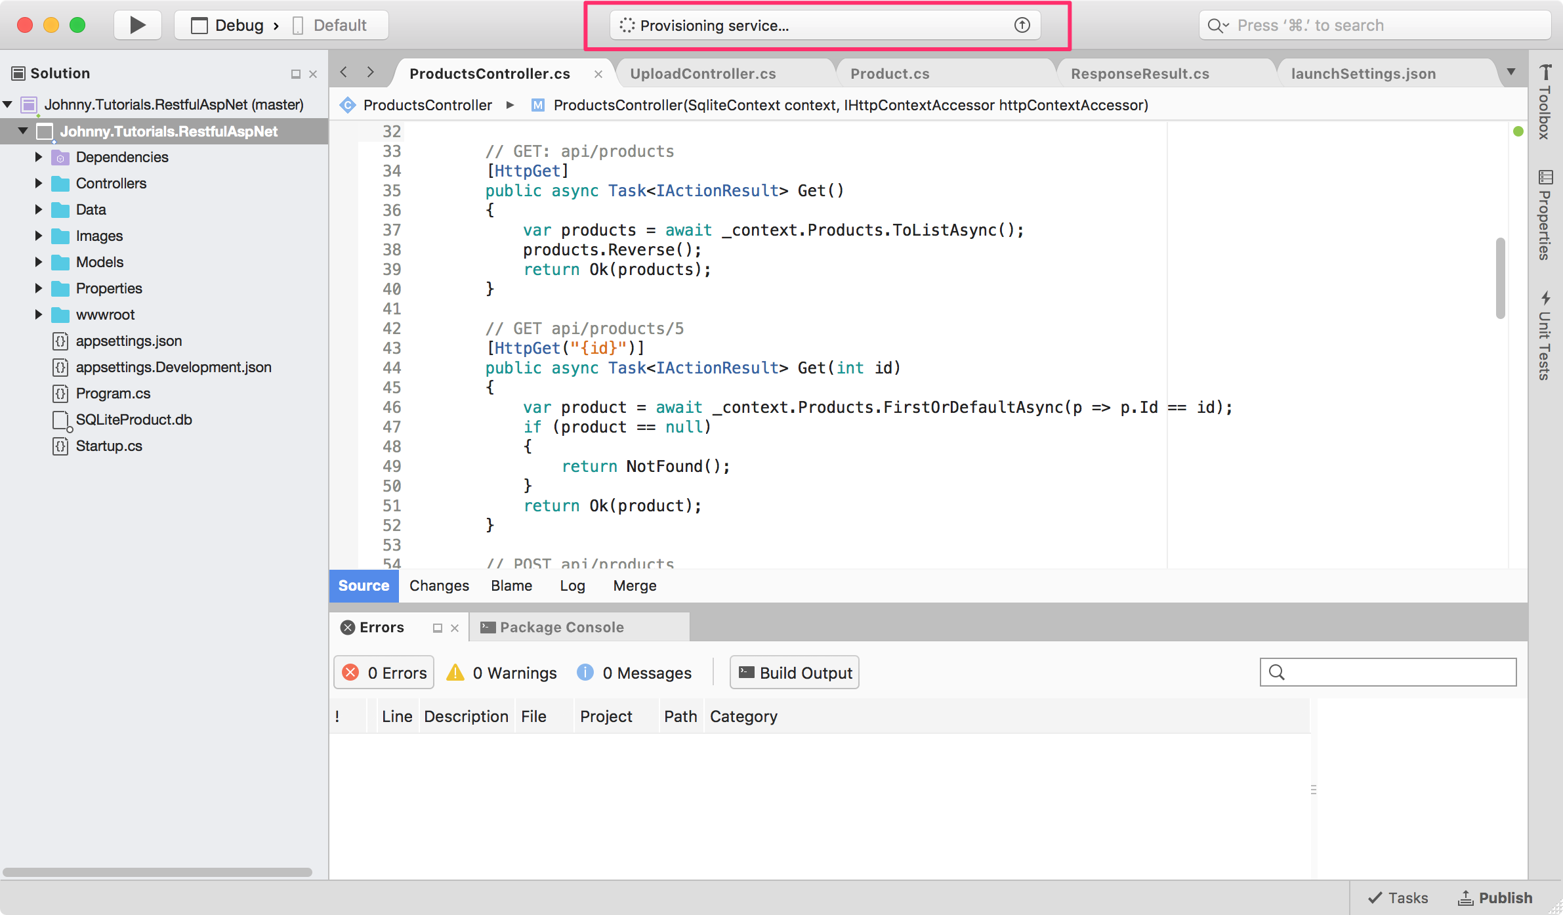Open the Properties side pad
This screenshot has width=1563, height=915.
point(1545,215)
